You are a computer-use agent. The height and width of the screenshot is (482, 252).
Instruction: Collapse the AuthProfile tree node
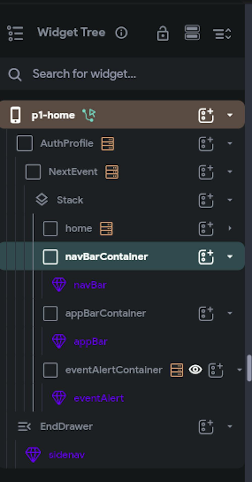(x=230, y=143)
